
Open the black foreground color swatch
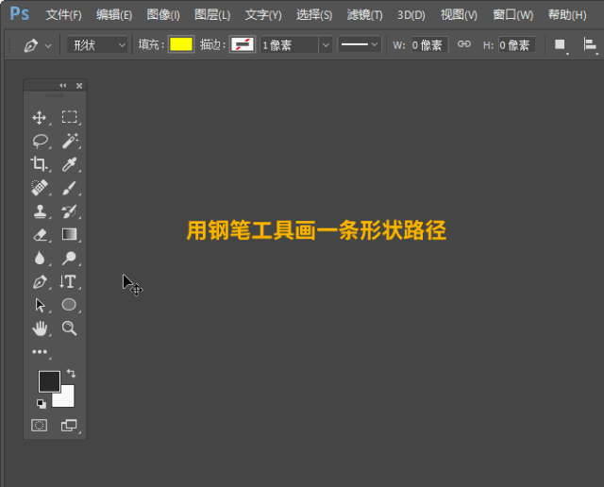click(x=49, y=381)
